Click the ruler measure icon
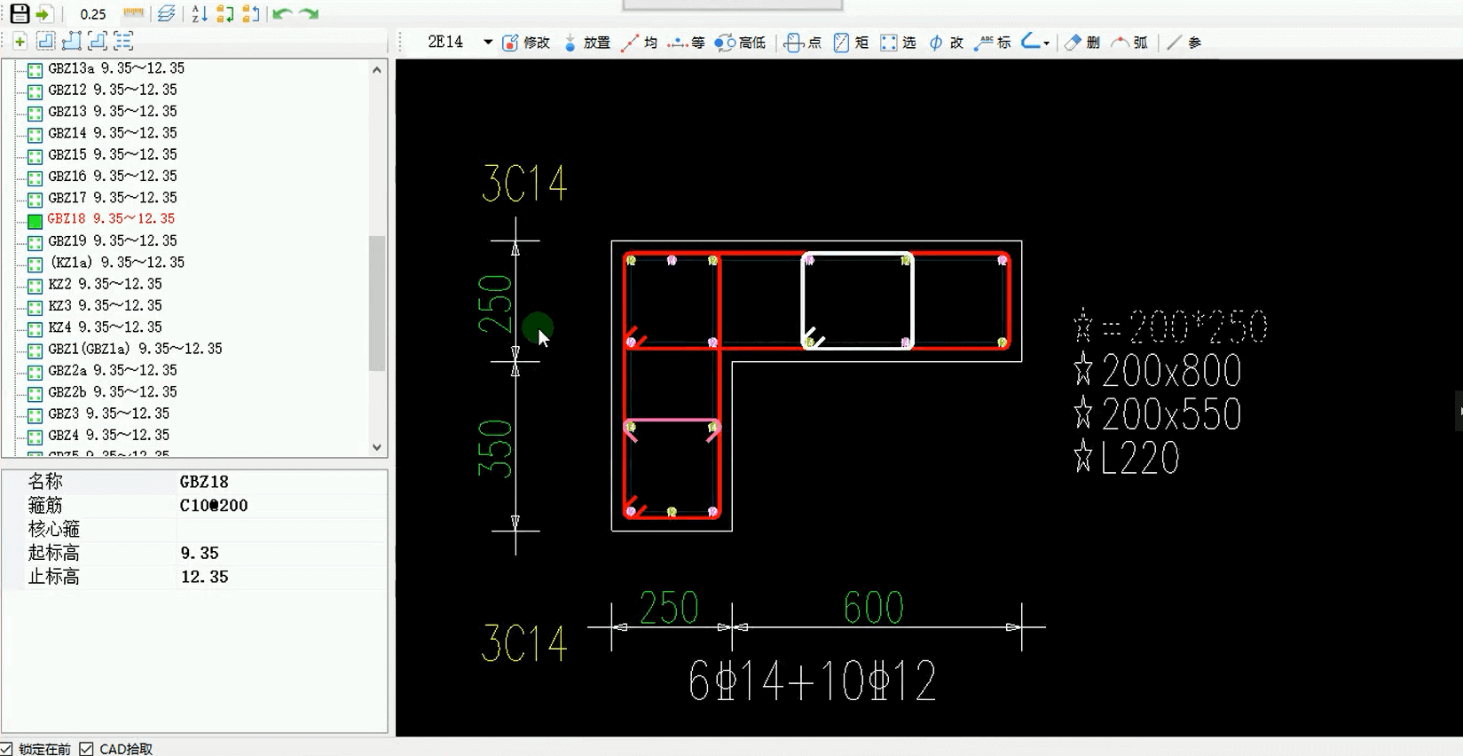This screenshot has height=756, width=1463. (133, 13)
